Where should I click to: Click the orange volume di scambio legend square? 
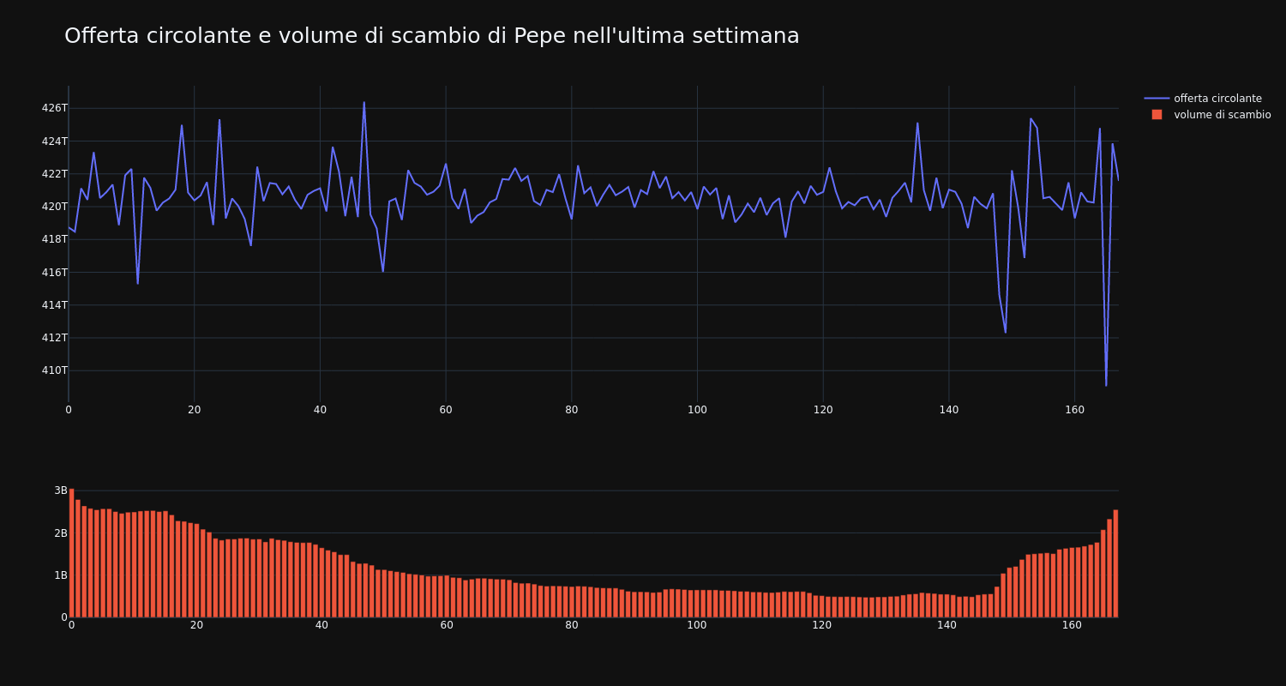pyautogui.click(x=1157, y=115)
